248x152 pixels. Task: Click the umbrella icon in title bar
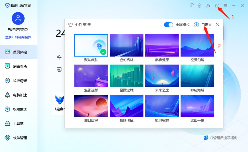pyautogui.click(x=192, y=5)
